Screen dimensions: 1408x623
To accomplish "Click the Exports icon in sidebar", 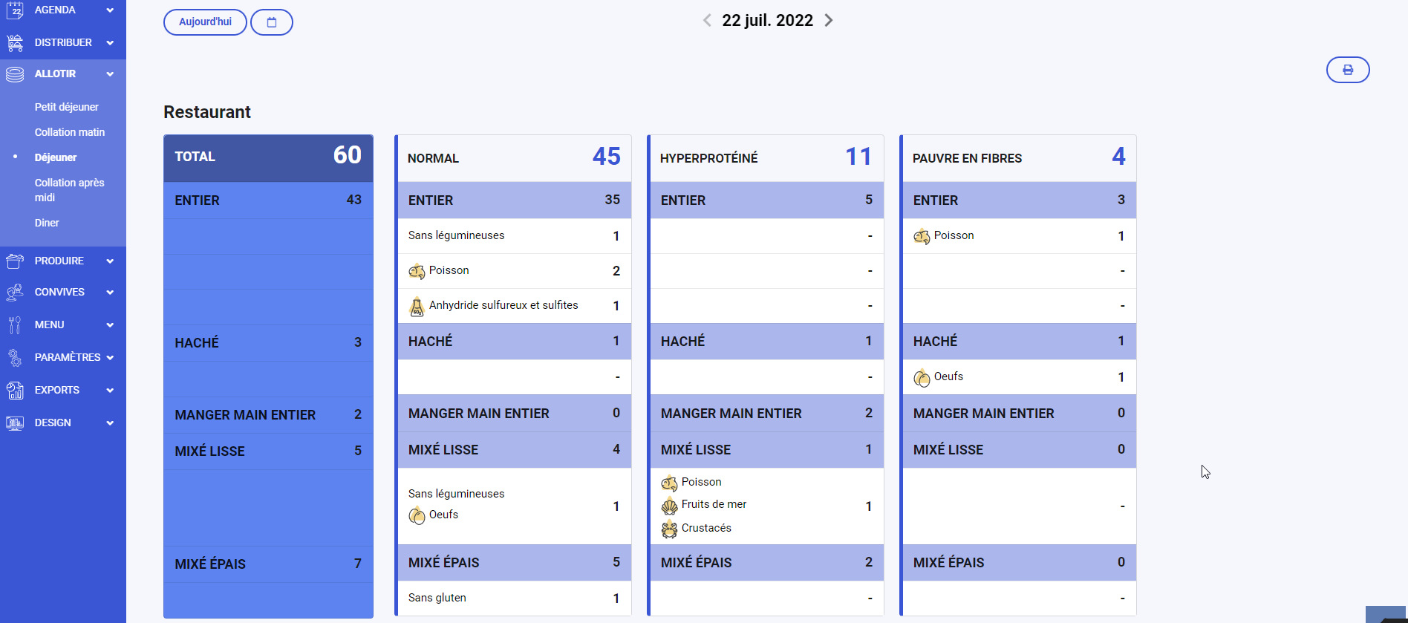I will coord(15,390).
